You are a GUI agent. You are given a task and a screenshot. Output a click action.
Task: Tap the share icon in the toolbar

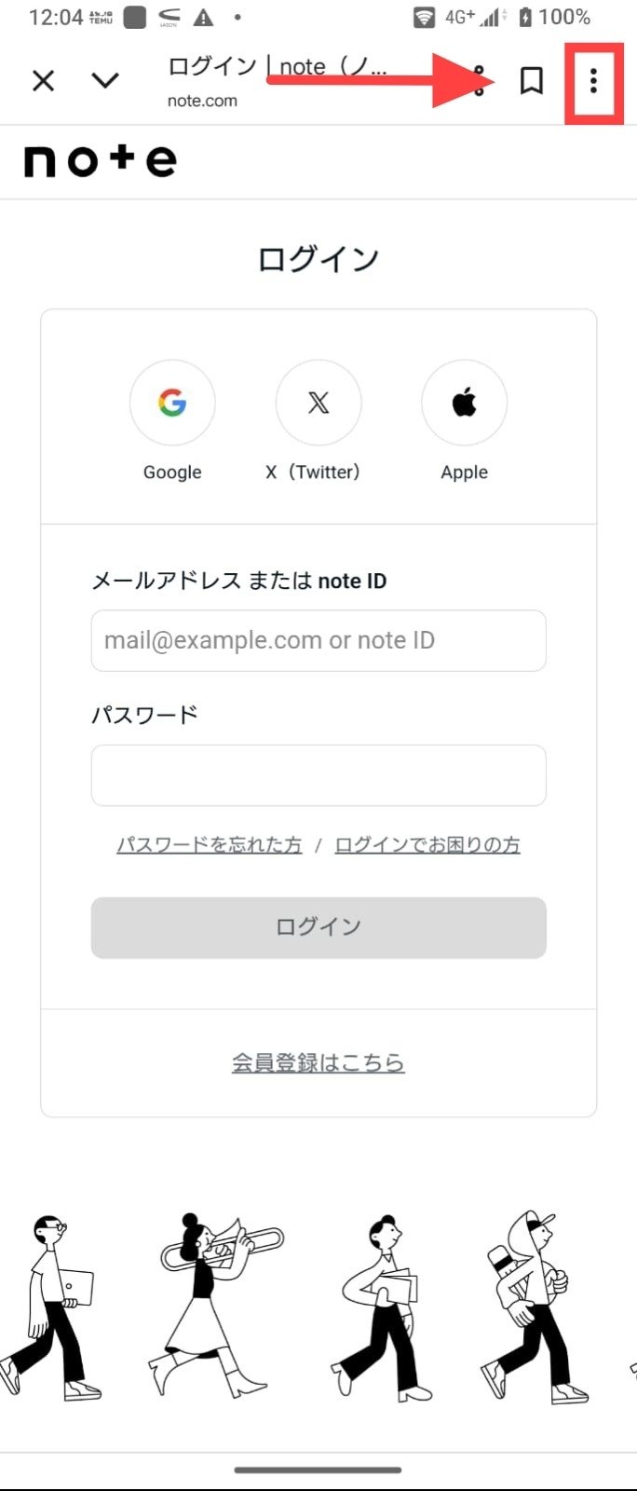click(479, 81)
